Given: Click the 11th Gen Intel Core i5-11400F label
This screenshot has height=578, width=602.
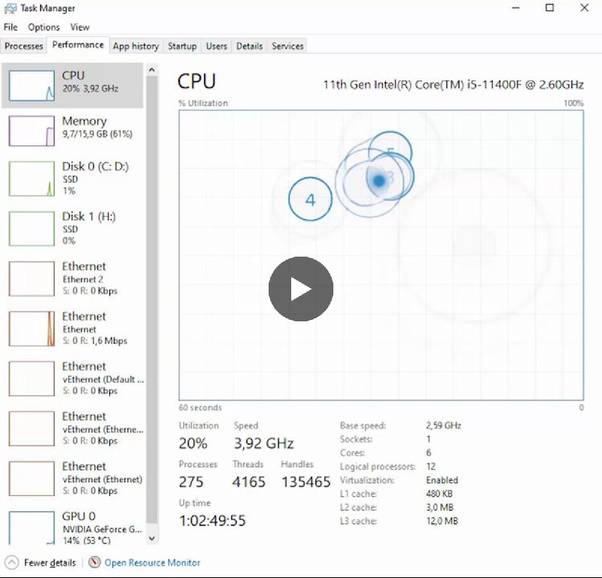Looking at the screenshot, I should 454,84.
